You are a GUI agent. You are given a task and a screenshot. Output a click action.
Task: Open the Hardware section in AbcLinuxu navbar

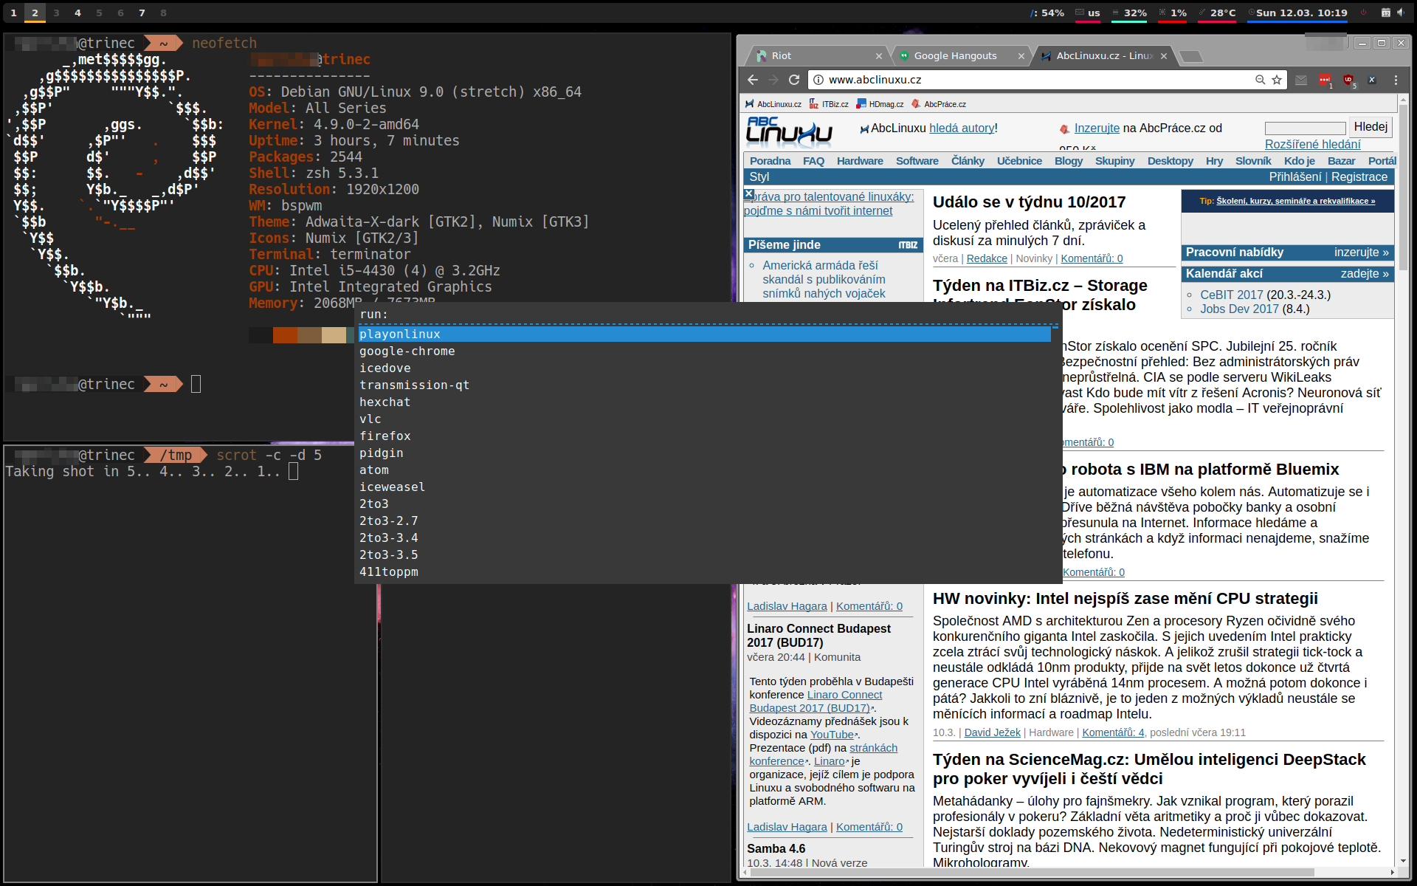click(859, 161)
